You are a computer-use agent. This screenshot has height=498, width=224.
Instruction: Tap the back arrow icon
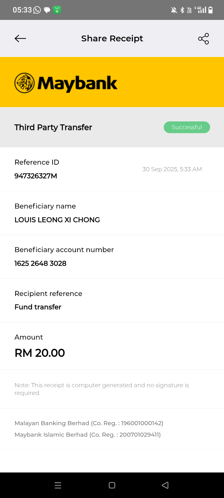(20, 38)
